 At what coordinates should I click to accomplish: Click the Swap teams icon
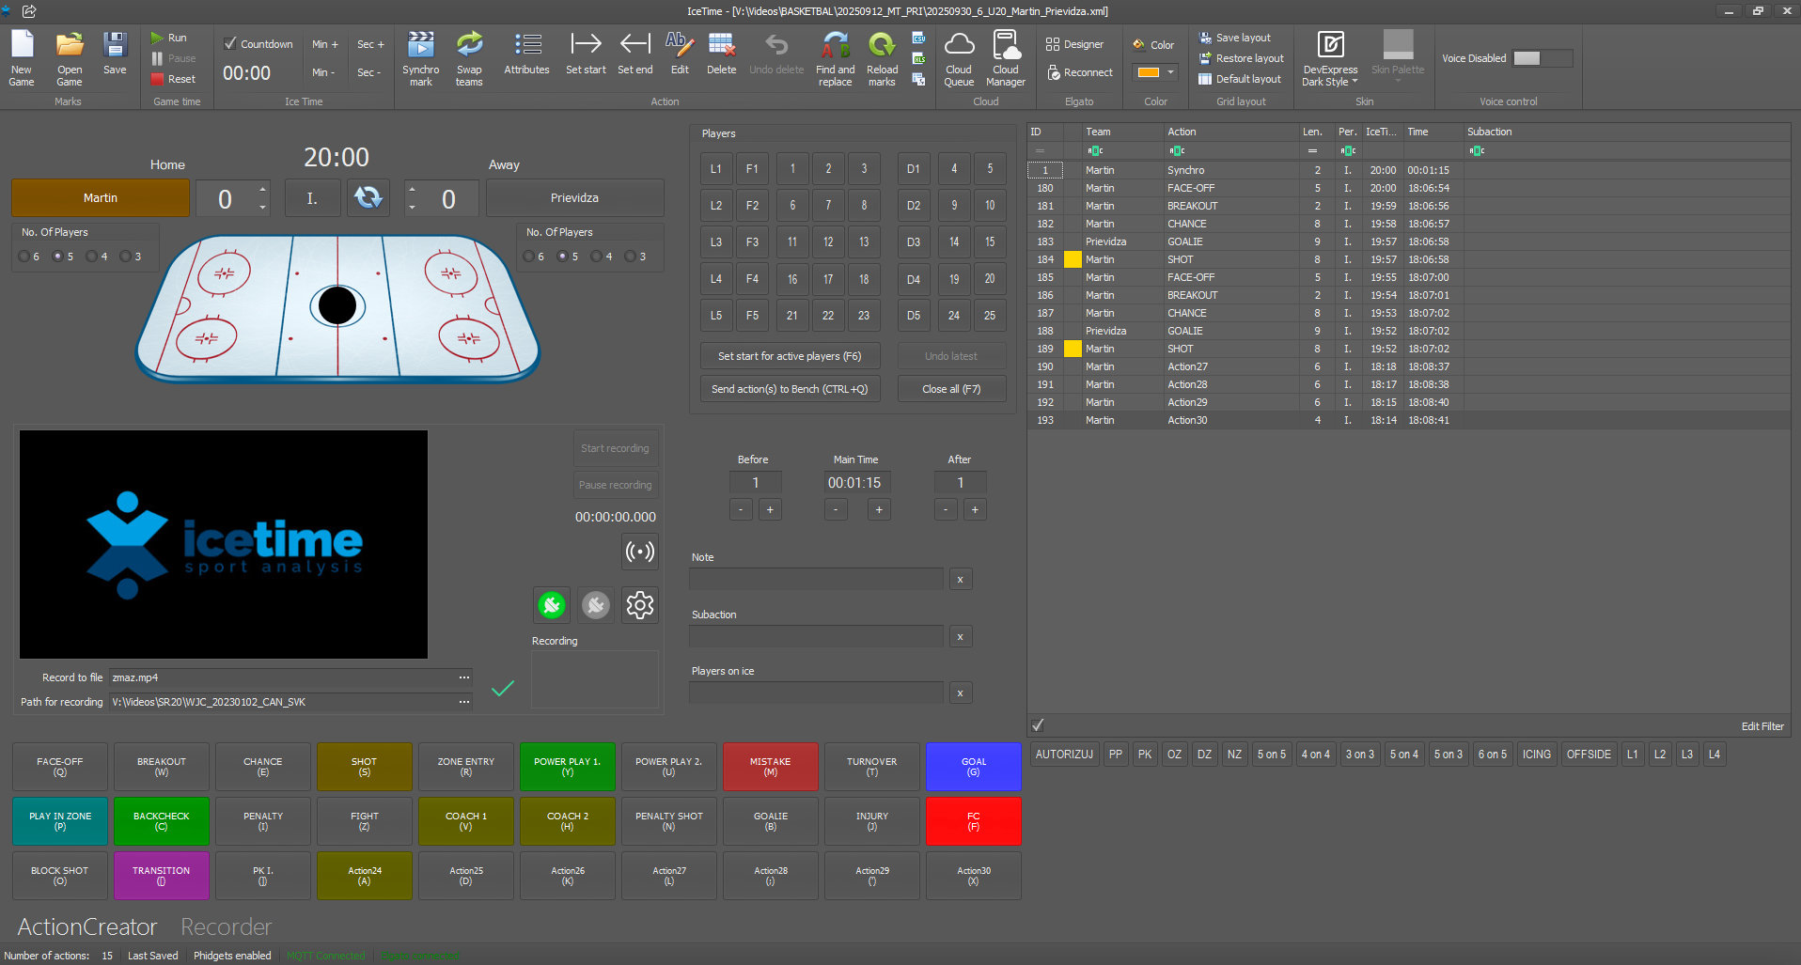[468, 56]
